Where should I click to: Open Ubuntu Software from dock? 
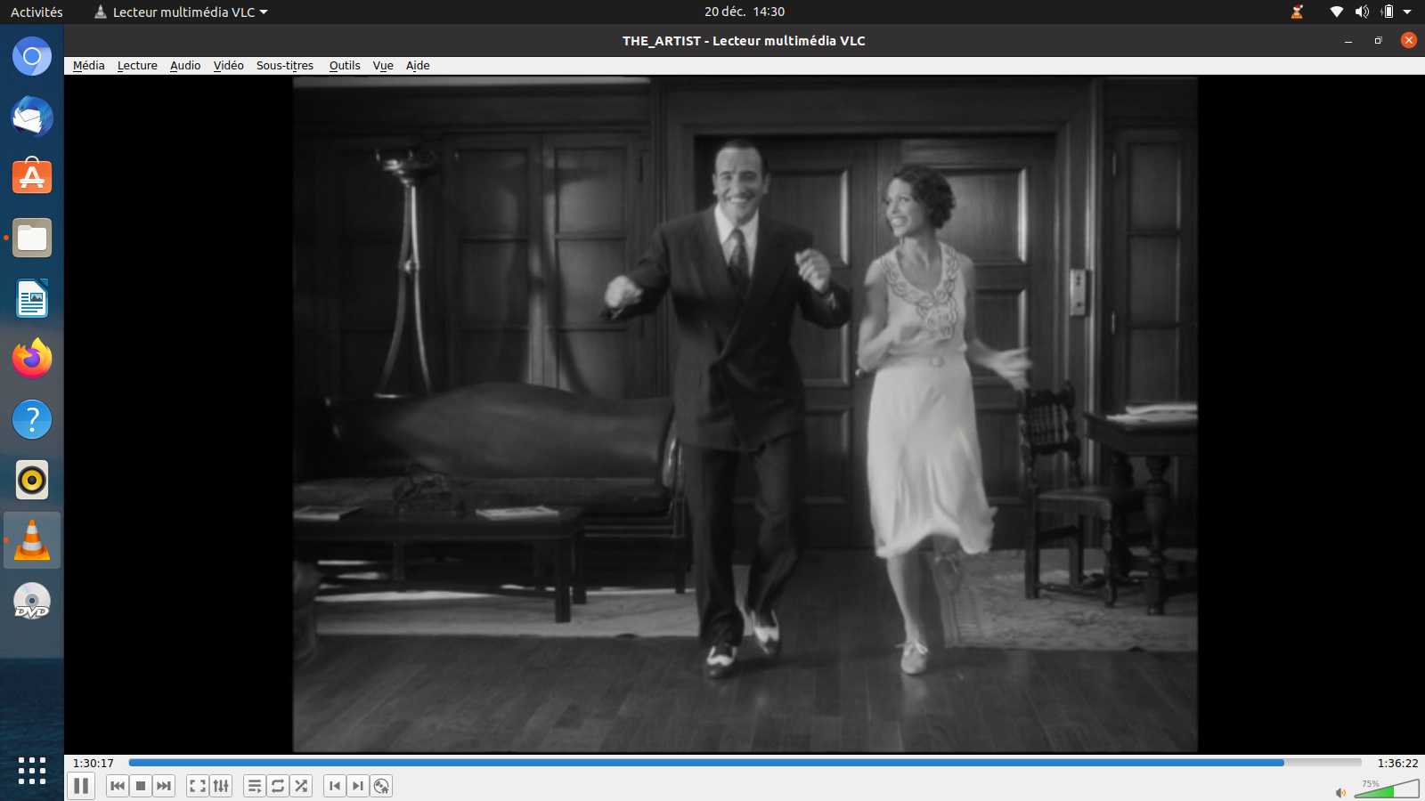32,177
